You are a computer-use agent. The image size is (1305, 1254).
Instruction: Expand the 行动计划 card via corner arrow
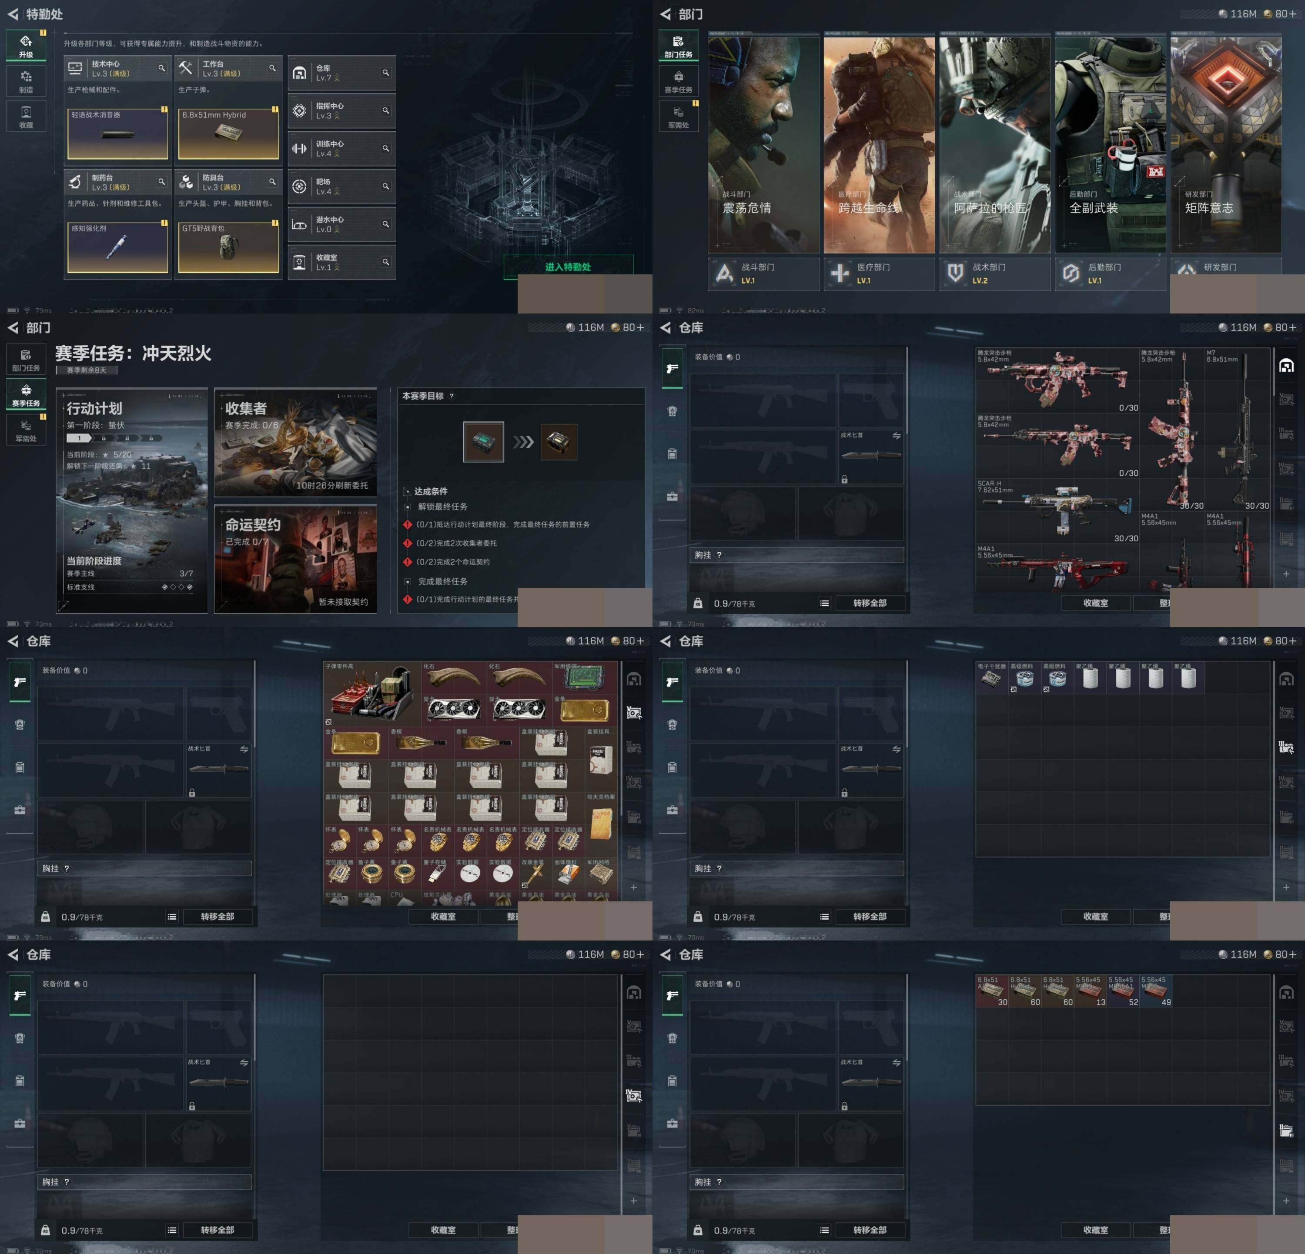pos(63,606)
